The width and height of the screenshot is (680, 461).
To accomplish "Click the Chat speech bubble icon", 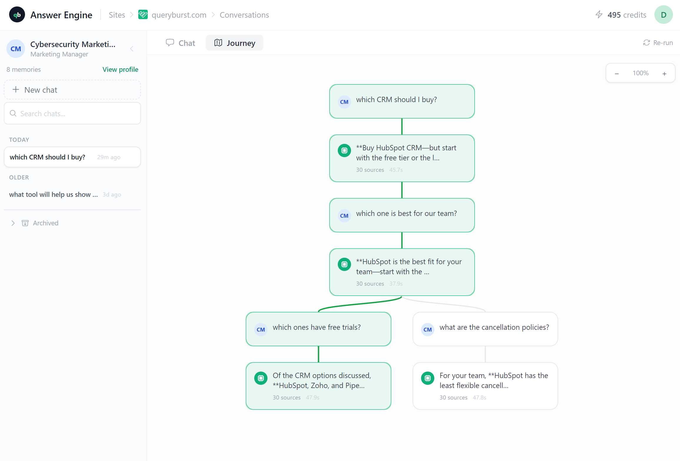I will click(x=170, y=43).
